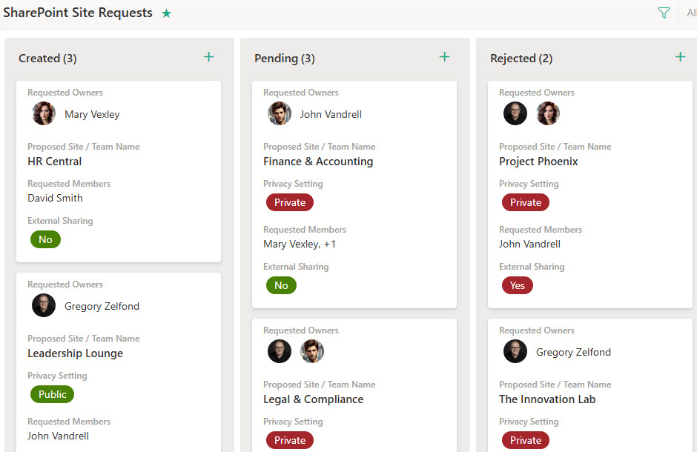Image resolution: width=697 pixels, height=452 pixels.
Task: Add a new item to Rejected column
Action: tap(680, 57)
